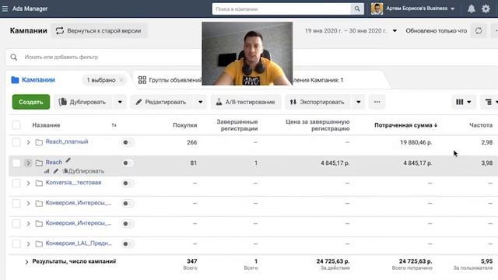The width and height of the screenshot is (498, 280).
Task: Expand the Конверсия_LAL_Предн campaign row
Action: (28, 243)
